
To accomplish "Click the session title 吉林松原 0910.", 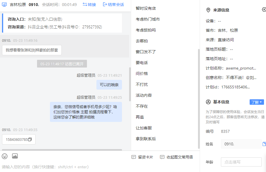I will tap(24, 5).
